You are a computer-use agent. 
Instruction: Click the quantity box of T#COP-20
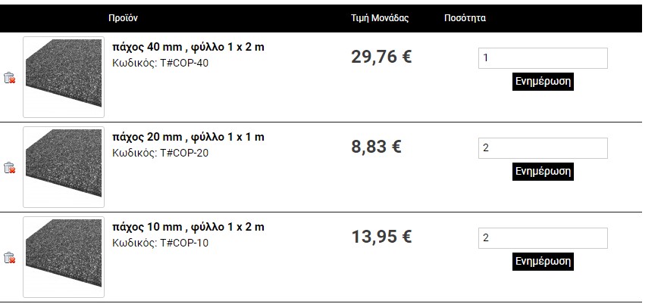point(542,148)
